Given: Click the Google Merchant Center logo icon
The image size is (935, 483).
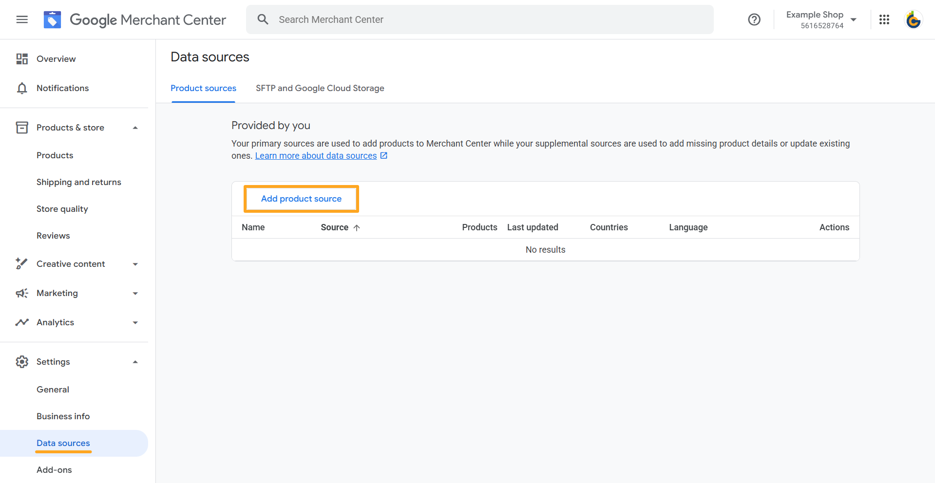Looking at the screenshot, I should click(52, 19).
